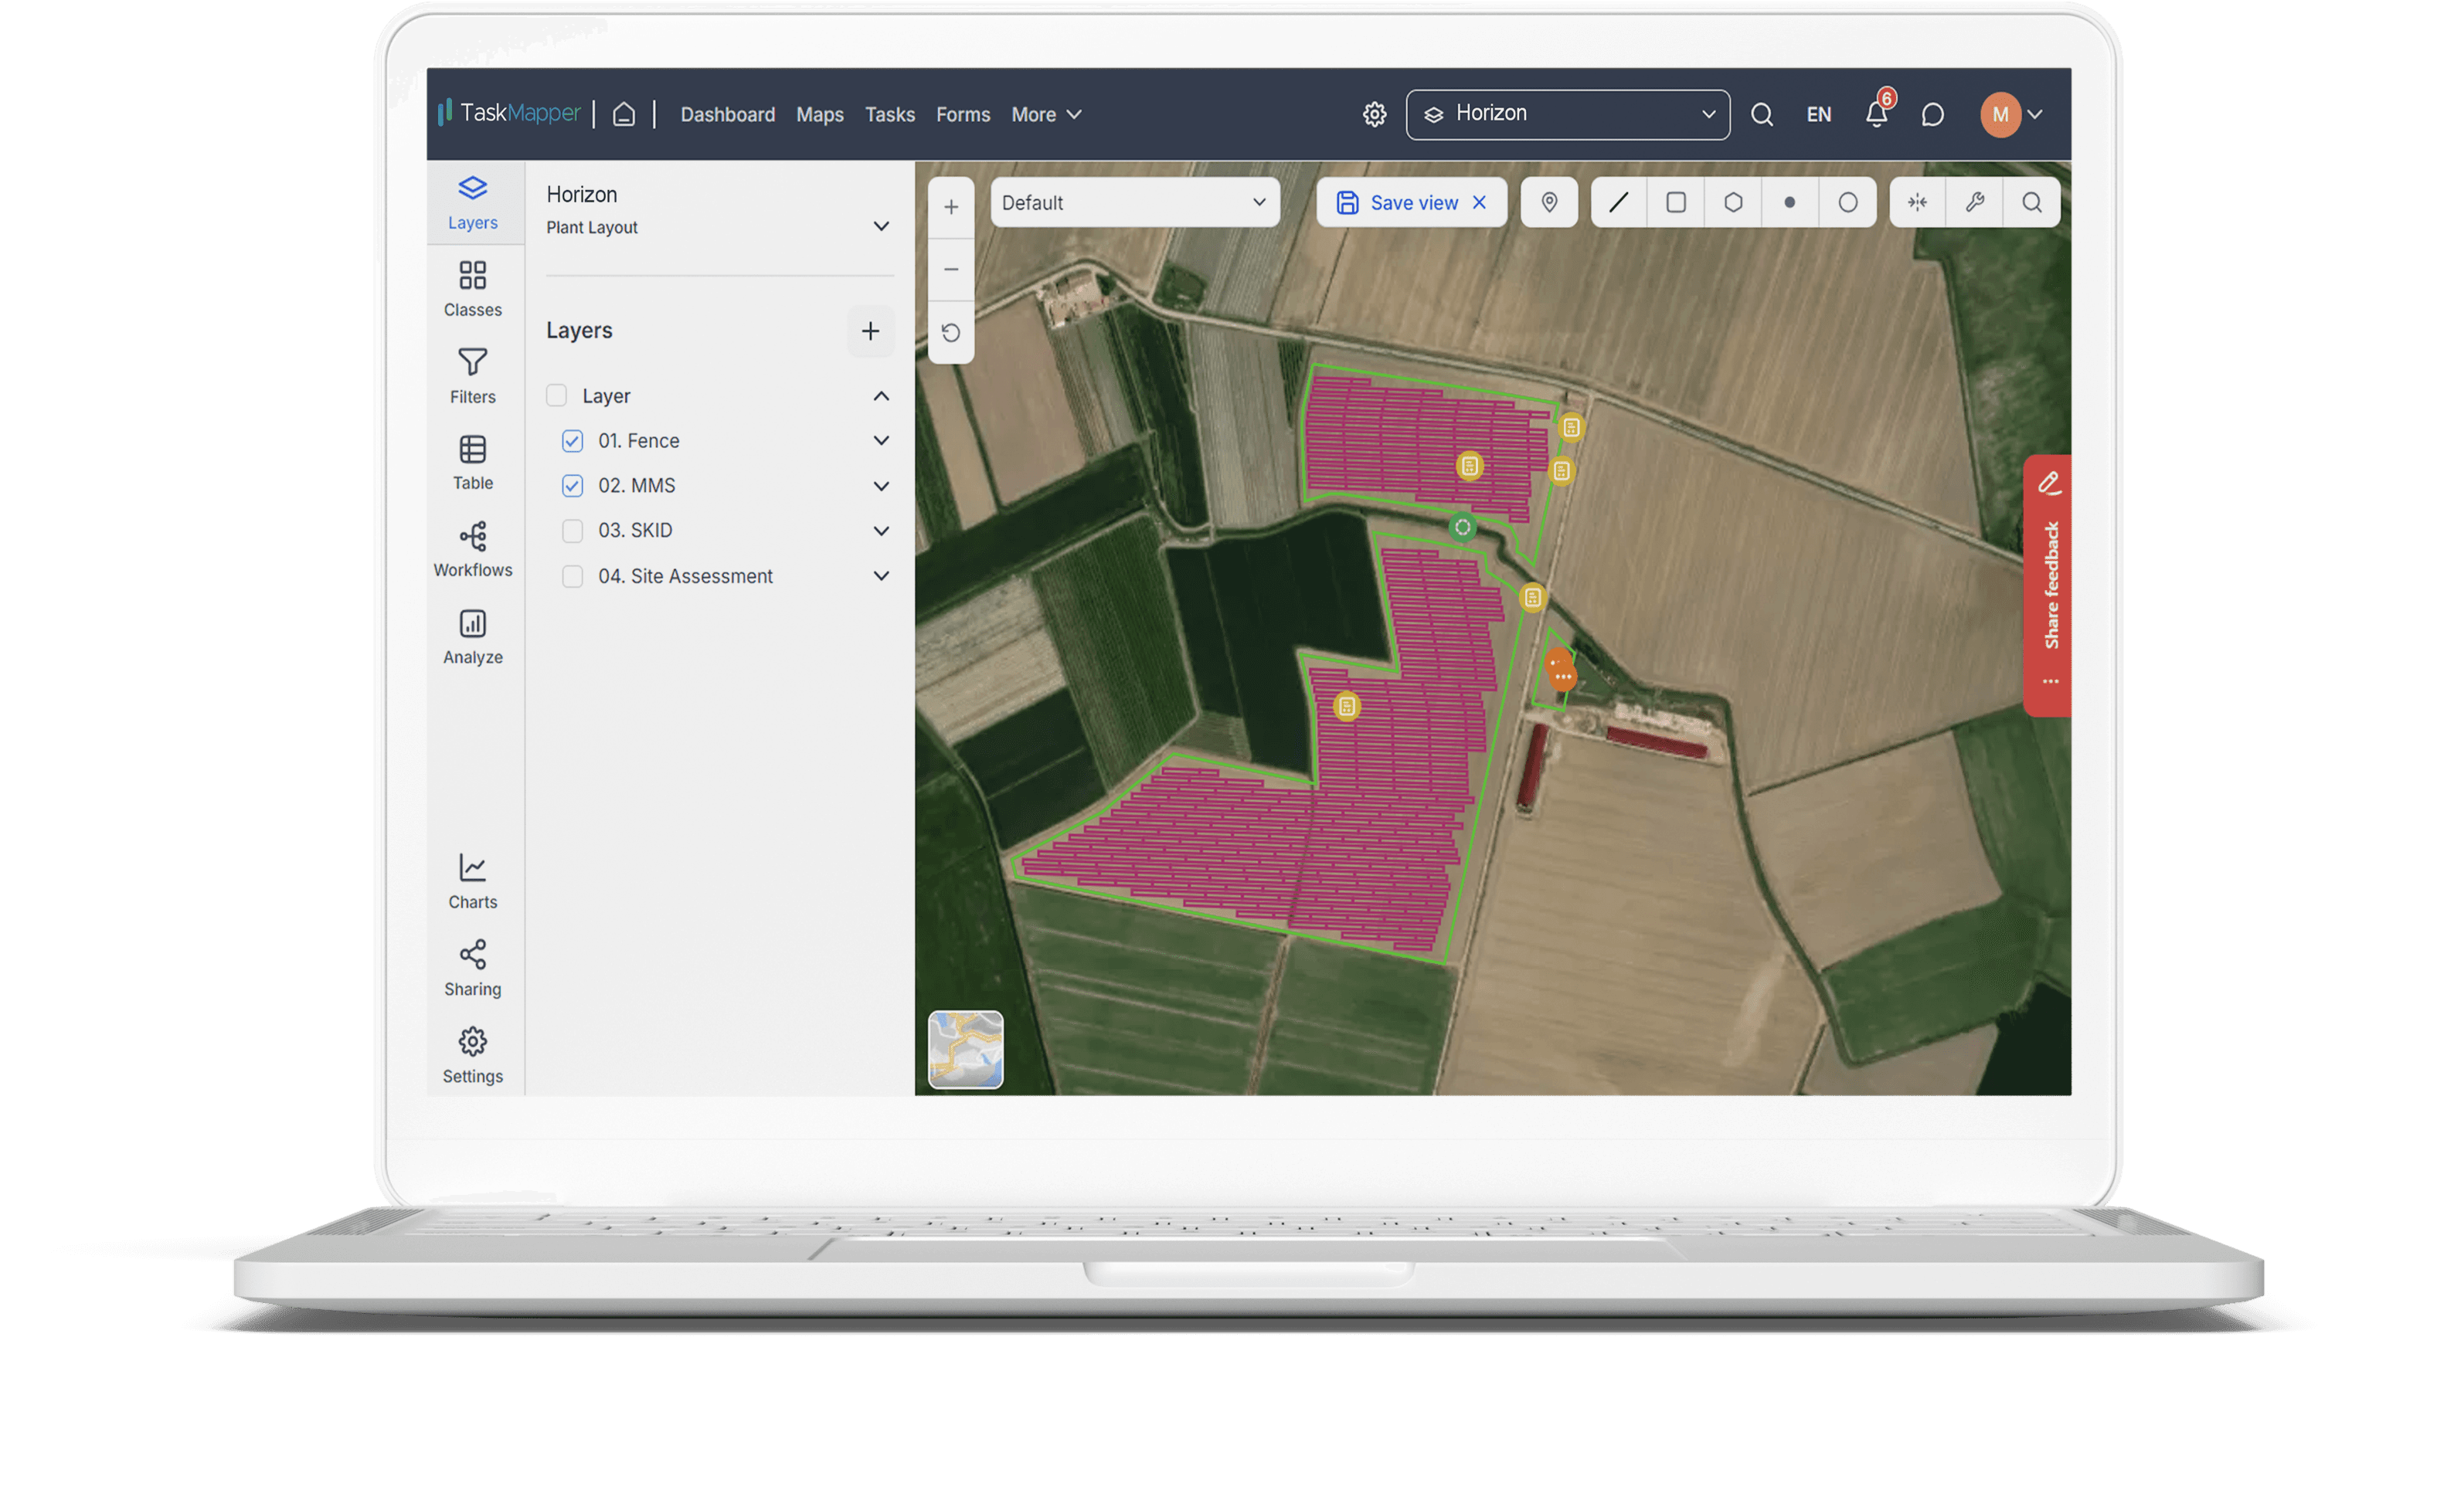
Task: Select the polygon hexagon drawing tool
Action: coord(1733,202)
